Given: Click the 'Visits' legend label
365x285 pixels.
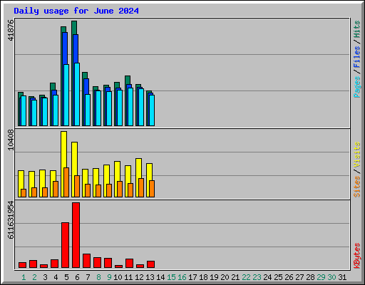Looking at the screenshot, I should click(357, 155).
